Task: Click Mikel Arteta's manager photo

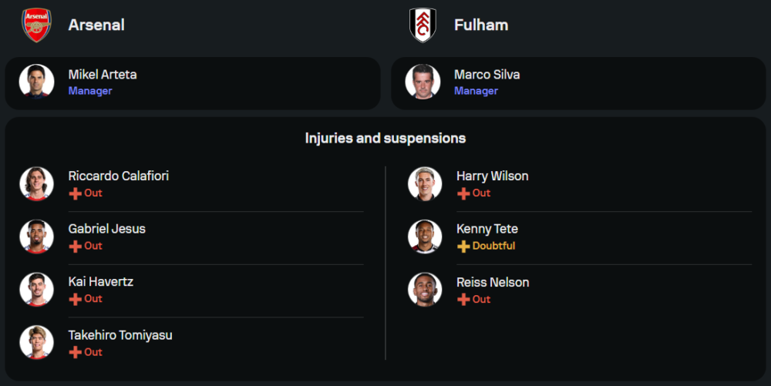Action: 36,82
